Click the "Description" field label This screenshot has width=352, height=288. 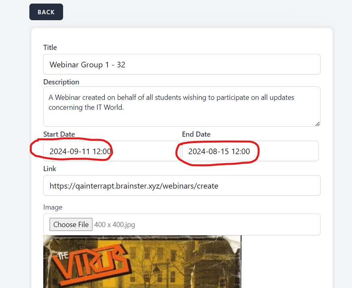click(61, 82)
